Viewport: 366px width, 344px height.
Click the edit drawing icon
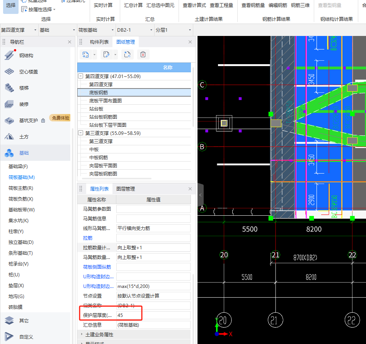point(106,54)
